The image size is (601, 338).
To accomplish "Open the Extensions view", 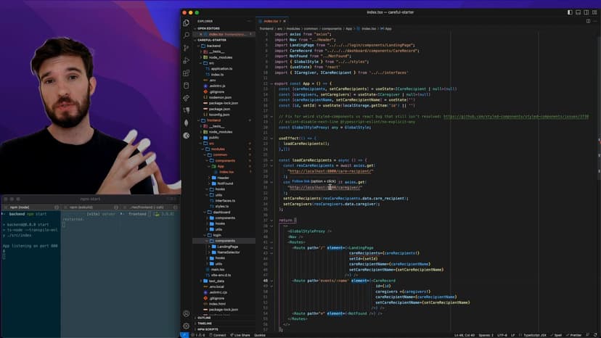I will pos(187,73).
